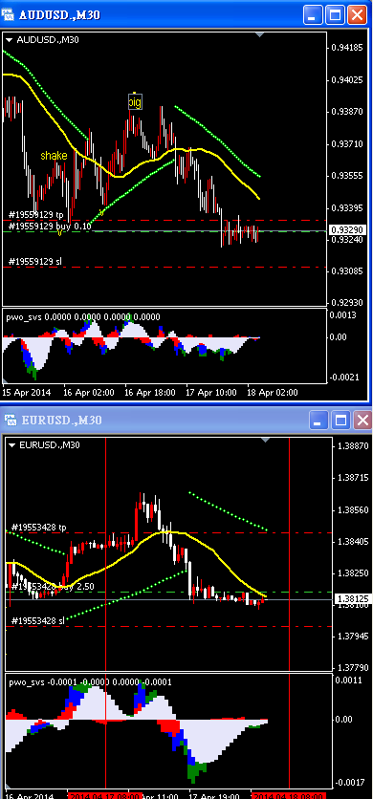Select the yellow 'shake' text label

(54, 156)
